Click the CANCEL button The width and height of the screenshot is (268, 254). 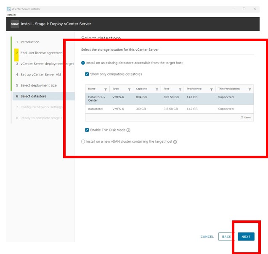point(207,236)
